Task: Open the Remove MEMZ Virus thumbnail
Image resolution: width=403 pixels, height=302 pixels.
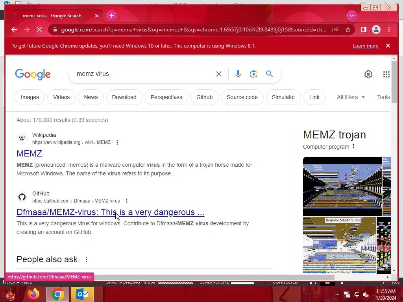Action: click(340, 245)
